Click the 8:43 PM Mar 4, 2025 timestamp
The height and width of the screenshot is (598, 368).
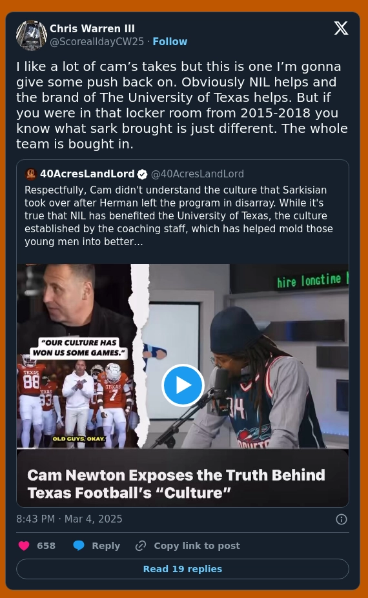[70, 519]
